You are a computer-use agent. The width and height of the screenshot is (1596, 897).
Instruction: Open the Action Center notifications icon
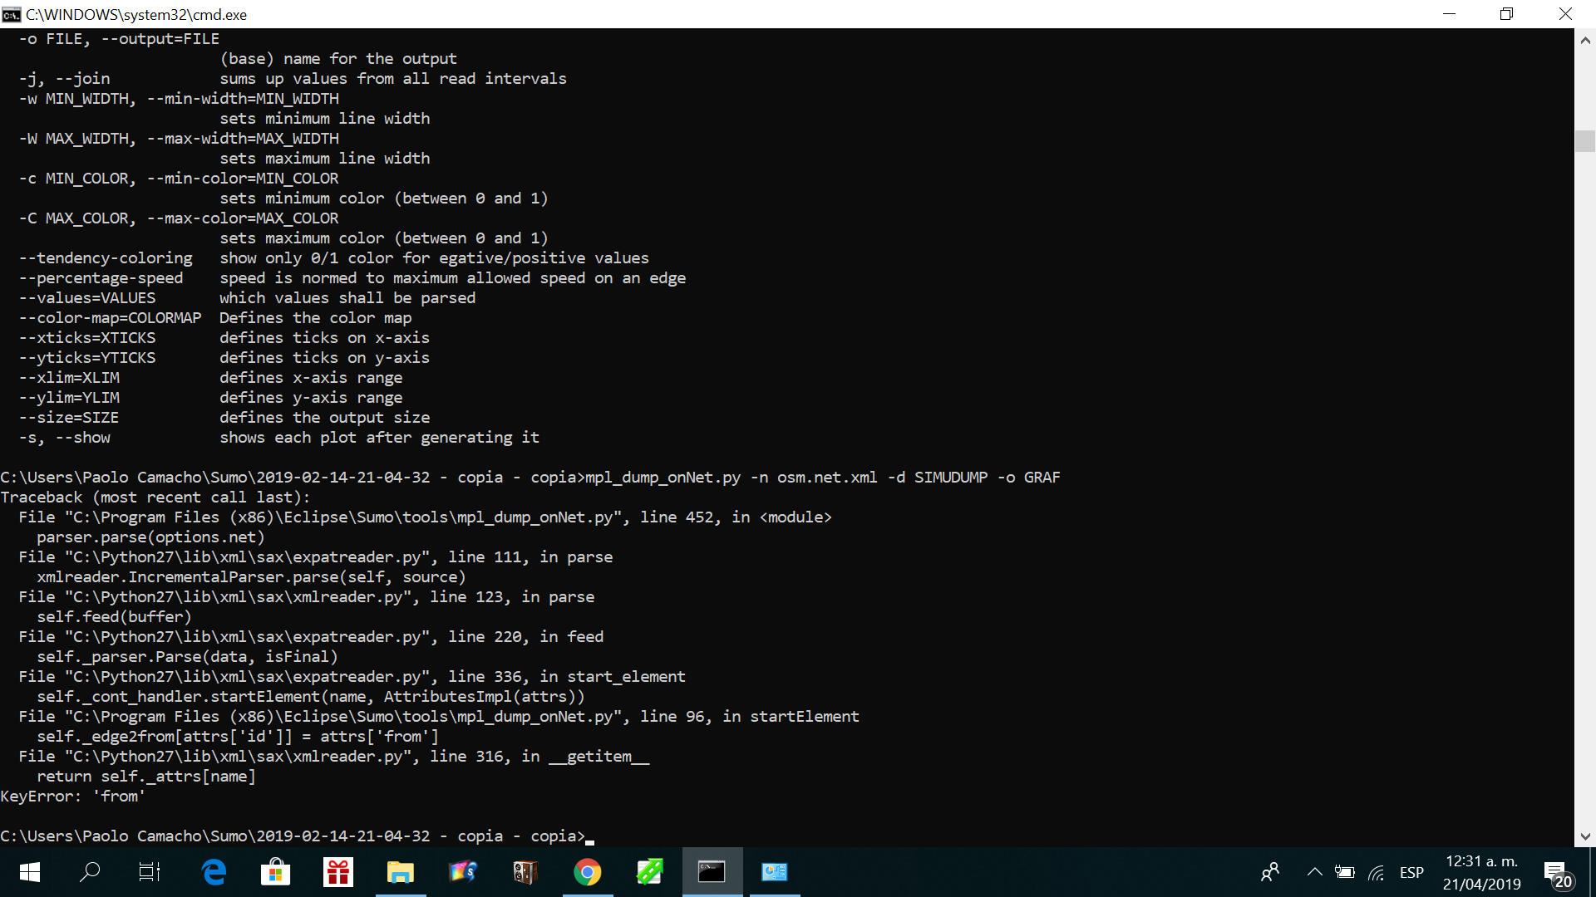(x=1558, y=874)
